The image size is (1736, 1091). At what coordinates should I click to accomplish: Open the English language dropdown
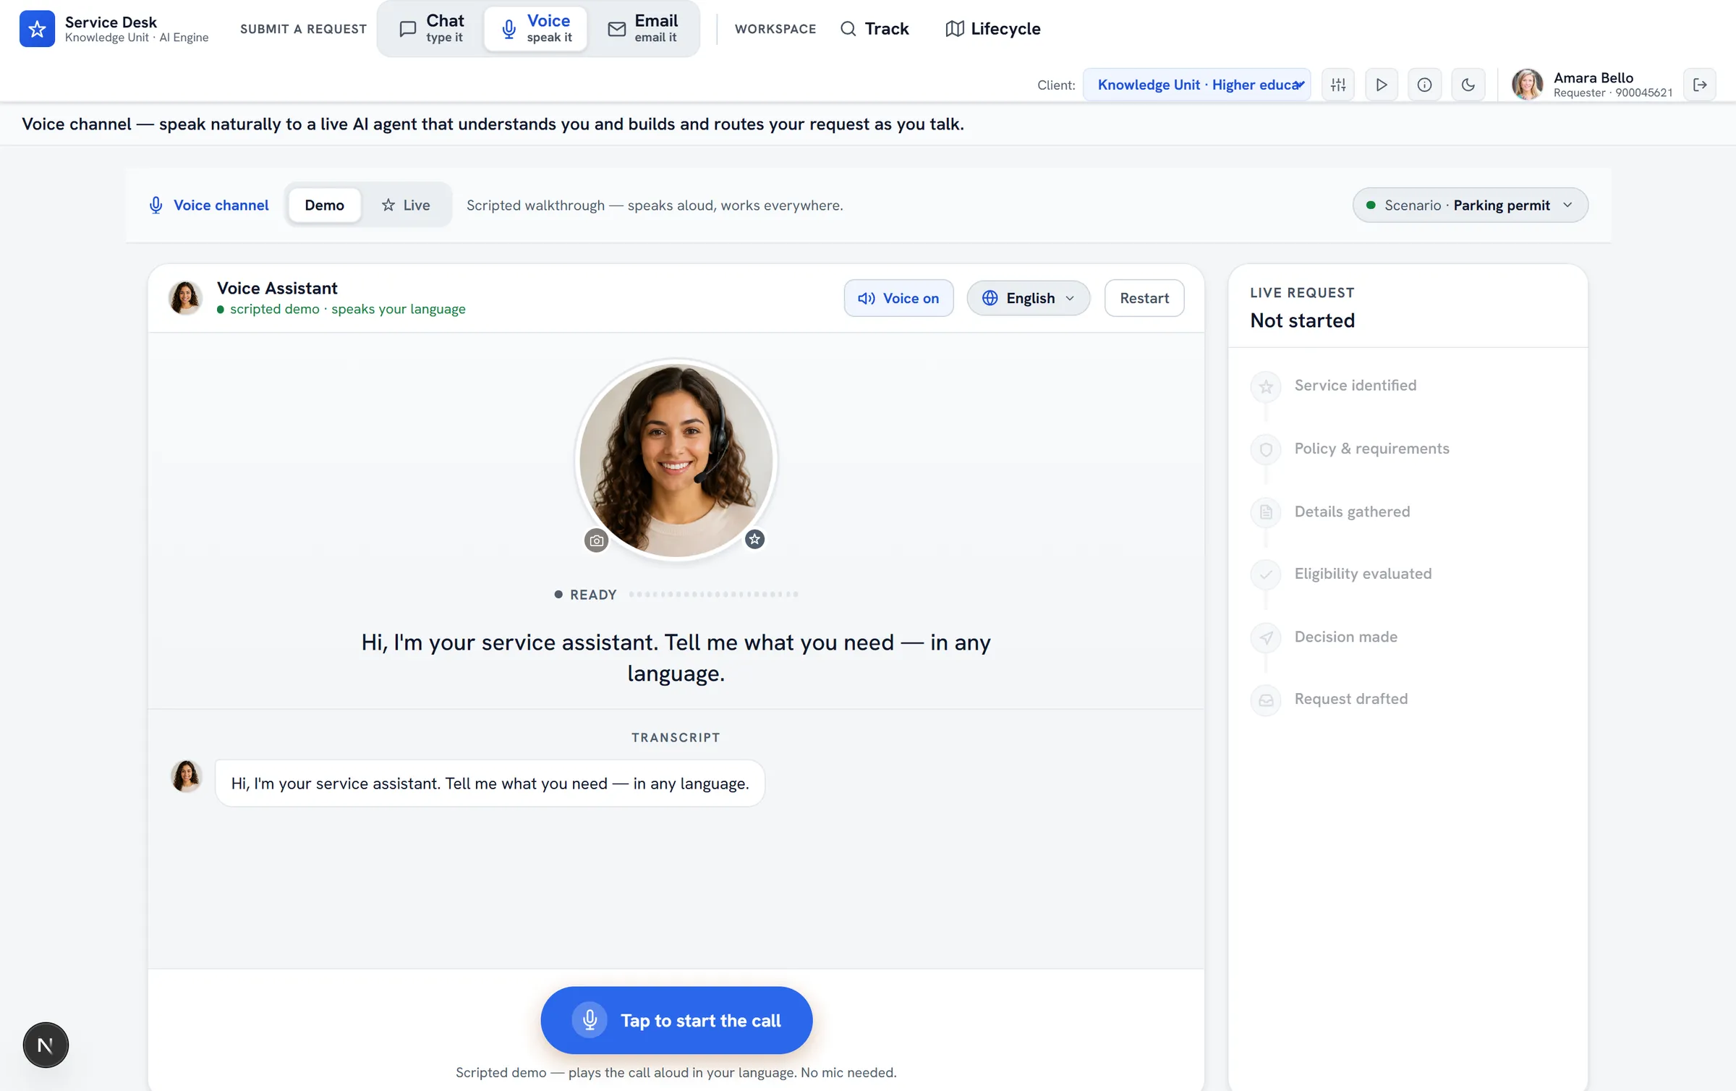(1029, 298)
